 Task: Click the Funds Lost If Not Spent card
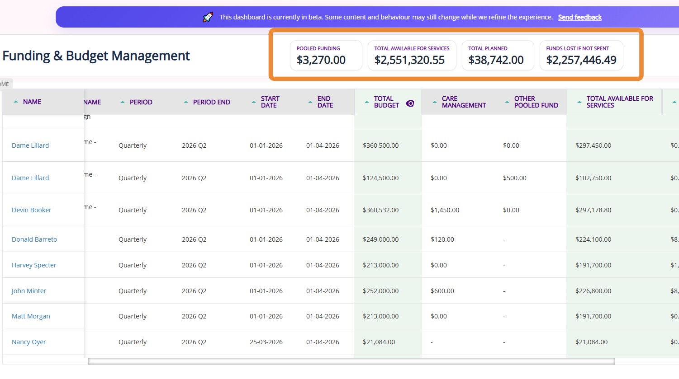(x=581, y=56)
